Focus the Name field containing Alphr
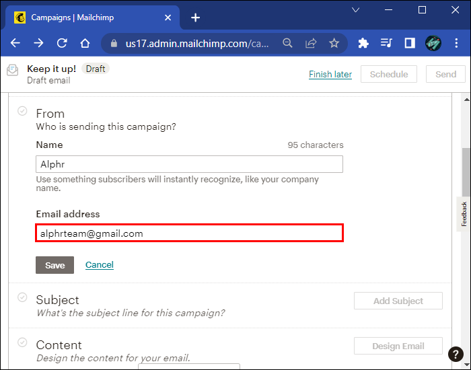The height and width of the screenshot is (370, 471). [x=189, y=164]
